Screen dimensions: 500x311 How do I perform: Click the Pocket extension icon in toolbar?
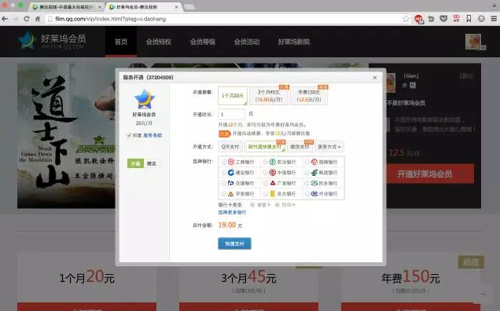[443, 19]
